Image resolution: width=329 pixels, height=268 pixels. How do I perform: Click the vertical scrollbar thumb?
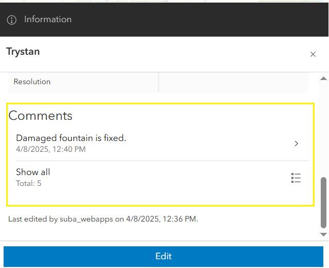coord(324,203)
